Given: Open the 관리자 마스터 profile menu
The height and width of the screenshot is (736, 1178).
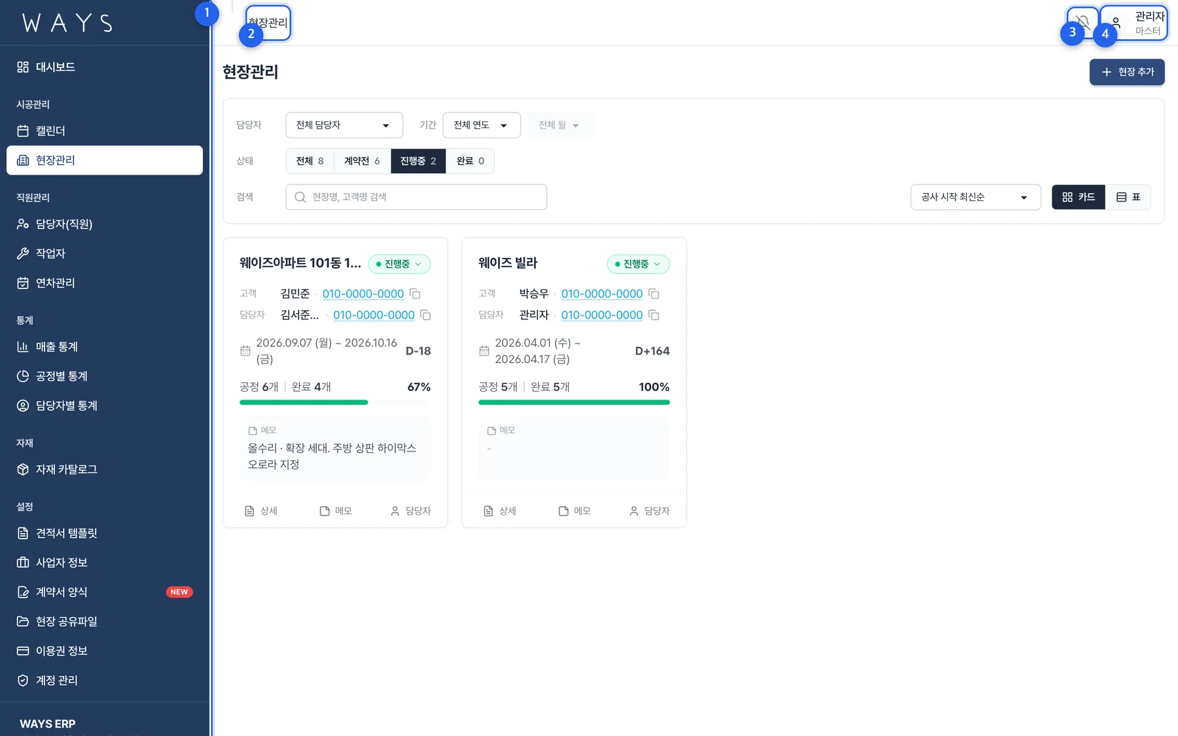Looking at the screenshot, I should [x=1135, y=23].
